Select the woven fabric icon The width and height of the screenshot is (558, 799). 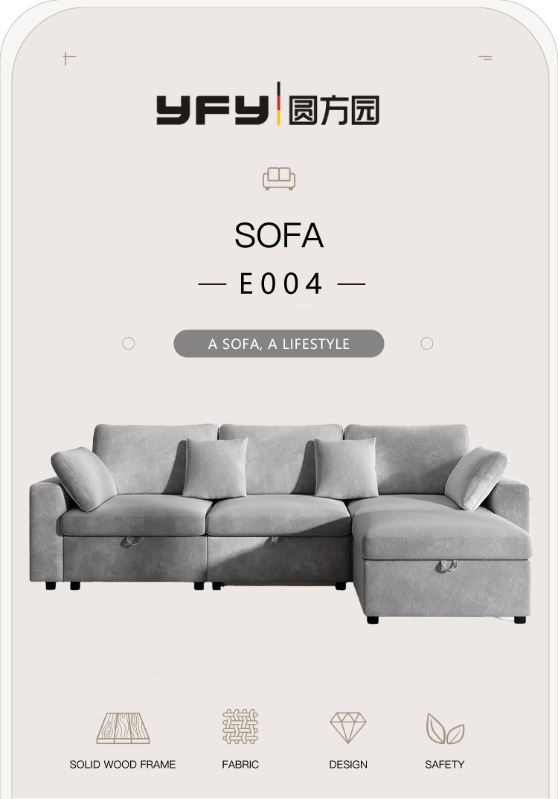240,726
